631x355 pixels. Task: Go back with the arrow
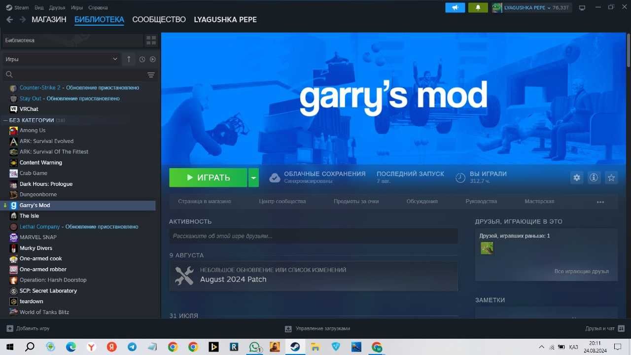(9, 20)
